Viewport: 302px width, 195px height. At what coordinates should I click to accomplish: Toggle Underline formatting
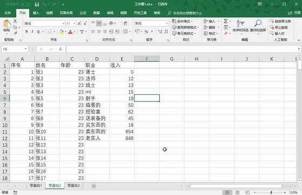click(x=38, y=32)
